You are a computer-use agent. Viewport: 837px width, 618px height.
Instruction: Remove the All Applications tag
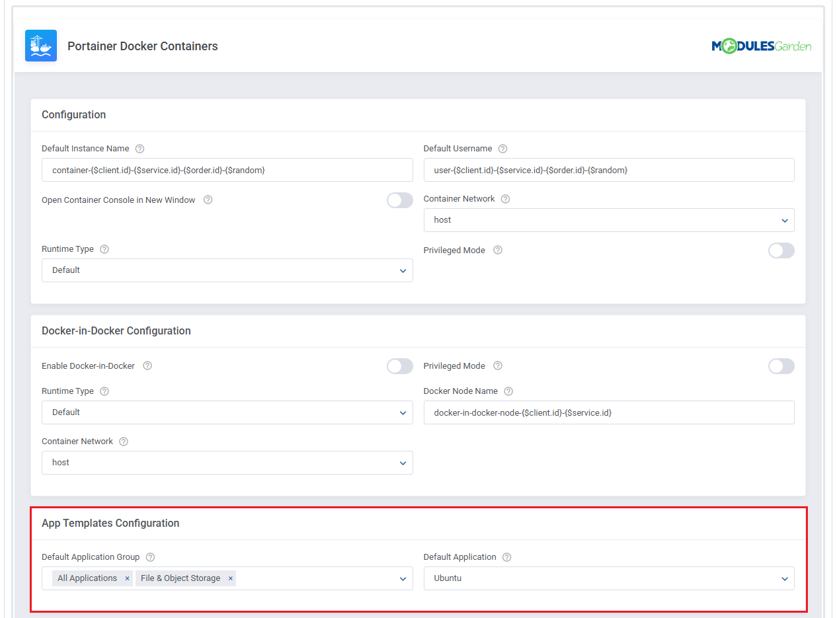coord(127,578)
